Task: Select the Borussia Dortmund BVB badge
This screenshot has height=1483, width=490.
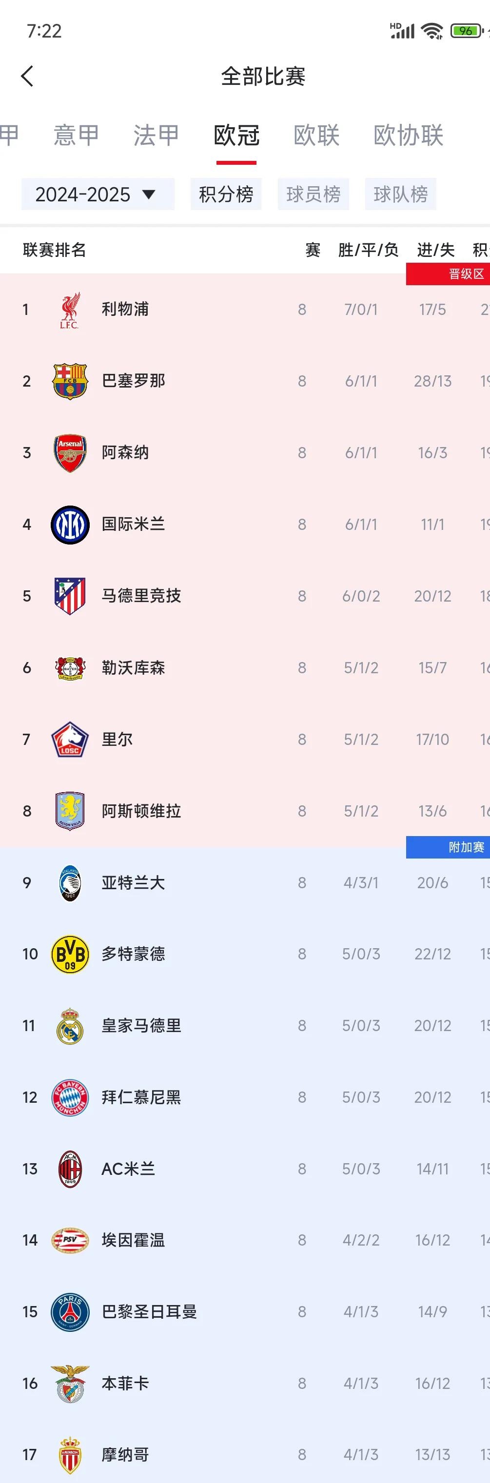Action: click(69, 954)
